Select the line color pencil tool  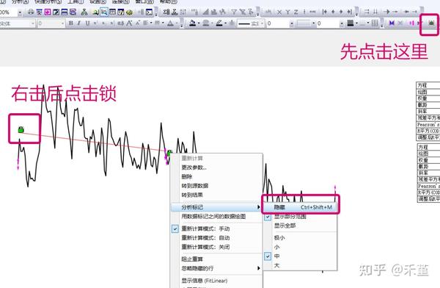[x=219, y=23]
